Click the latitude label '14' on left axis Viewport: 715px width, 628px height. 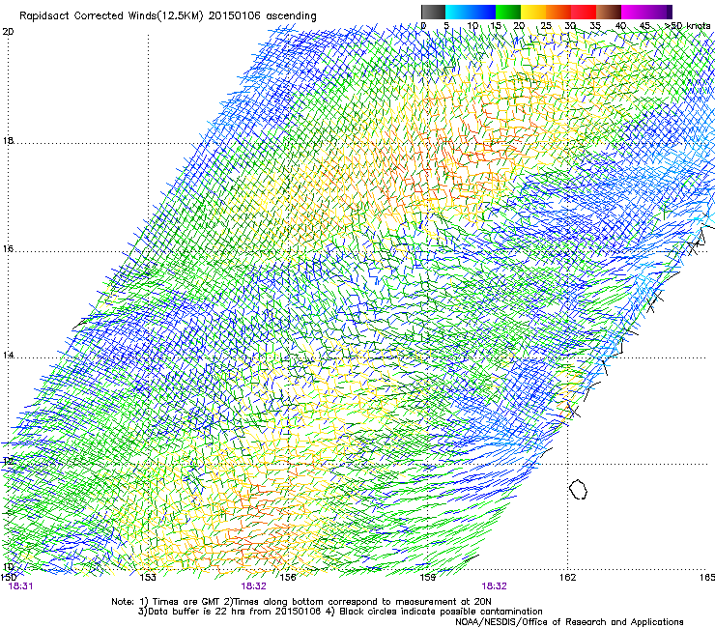click(8, 355)
